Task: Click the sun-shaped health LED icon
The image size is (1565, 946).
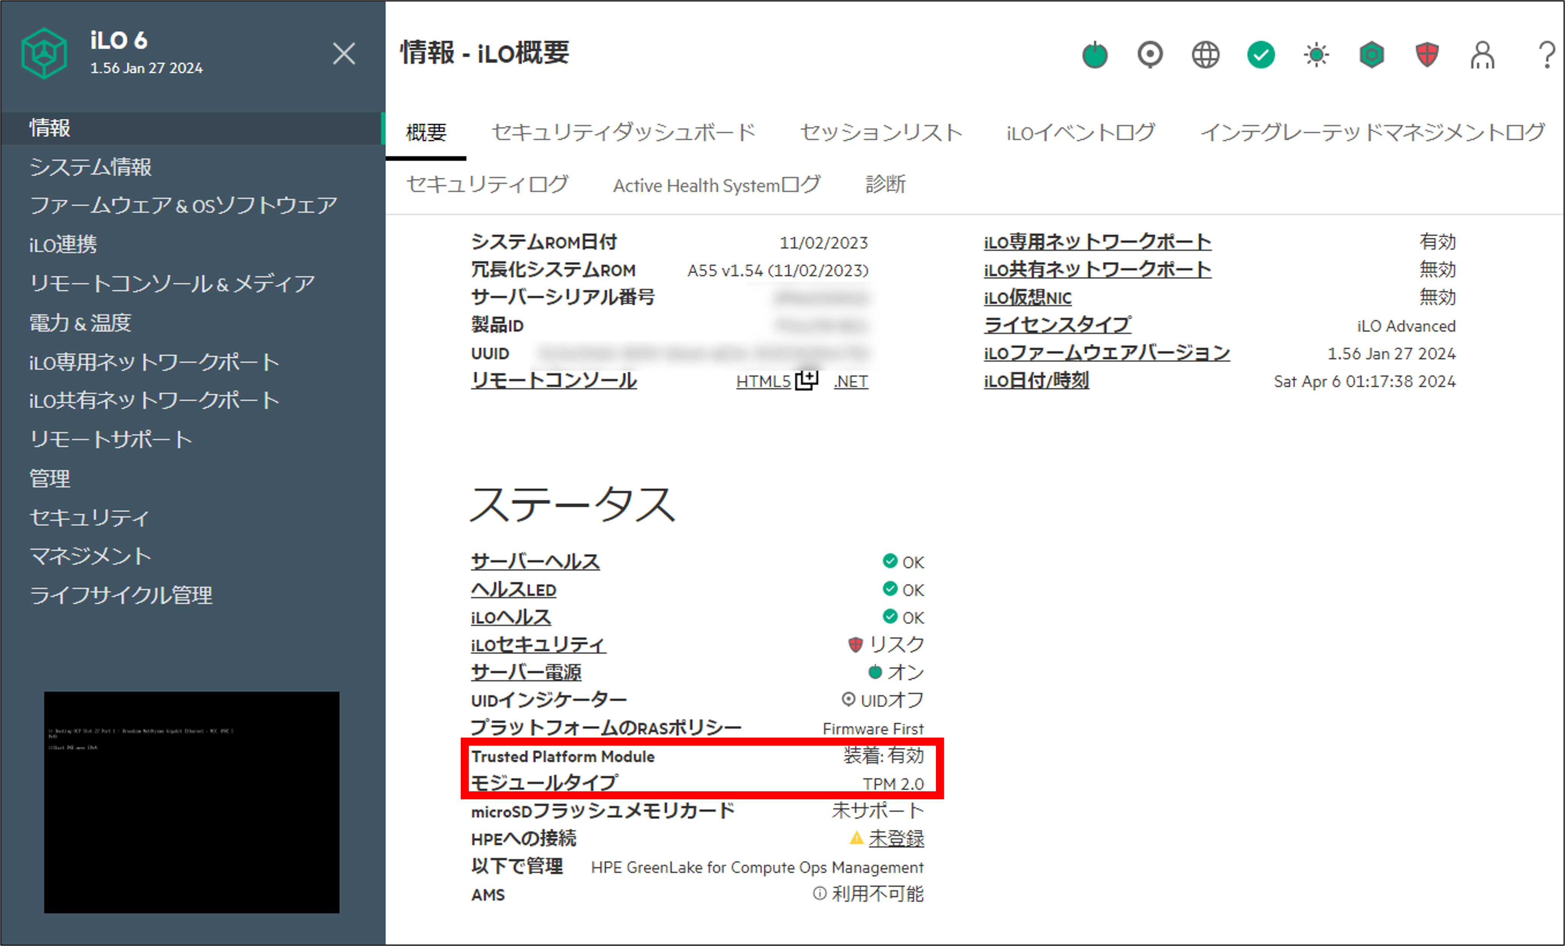Action: click(1316, 54)
